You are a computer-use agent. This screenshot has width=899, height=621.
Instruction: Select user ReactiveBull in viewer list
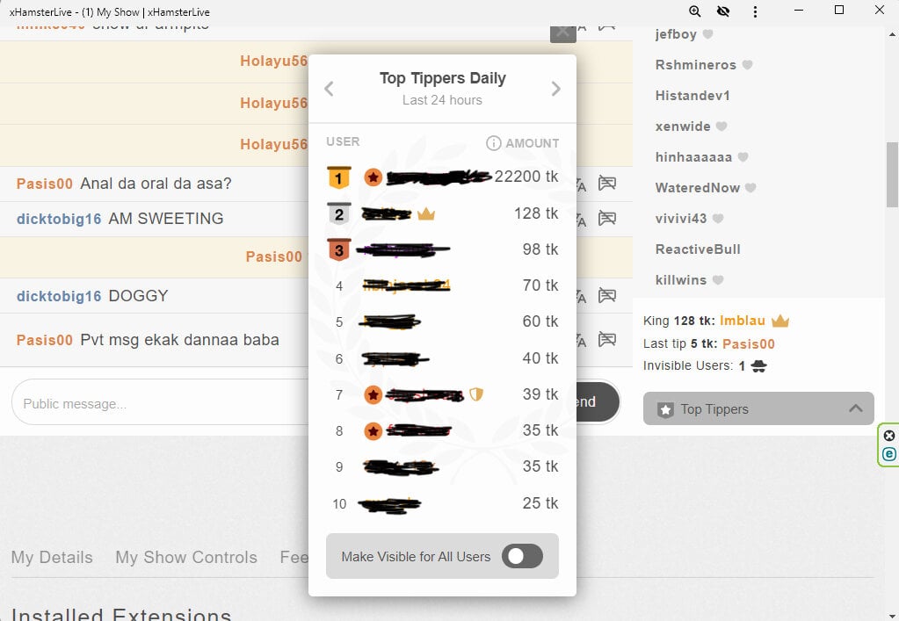[x=698, y=249]
